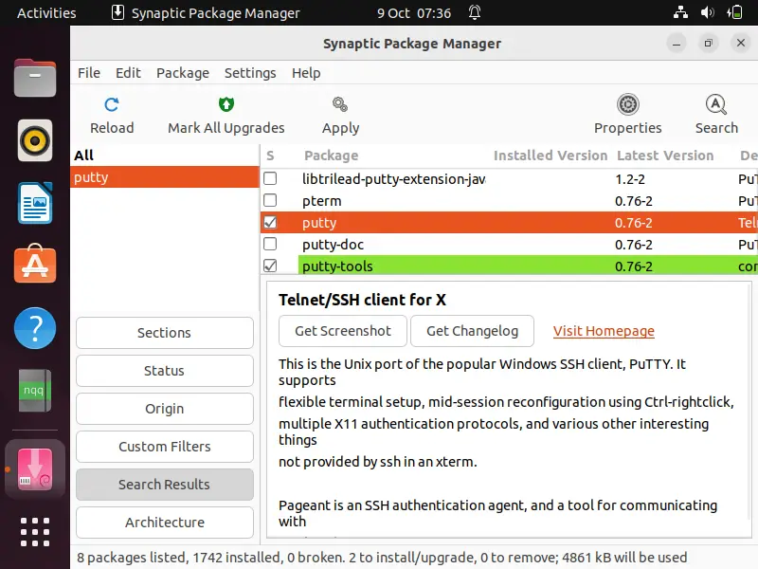Toggle the putty package checkbox
The width and height of the screenshot is (758, 569).
click(x=270, y=222)
